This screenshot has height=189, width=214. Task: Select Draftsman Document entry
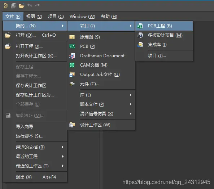pyautogui.click(x=101, y=56)
